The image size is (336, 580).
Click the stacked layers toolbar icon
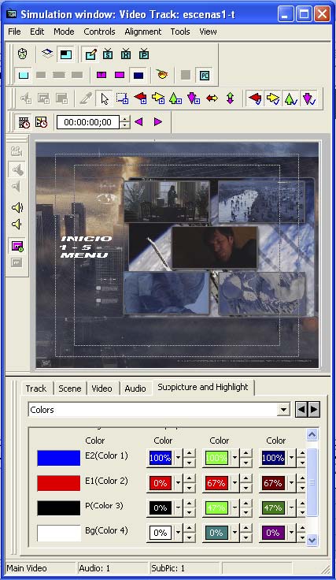(x=47, y=54)
